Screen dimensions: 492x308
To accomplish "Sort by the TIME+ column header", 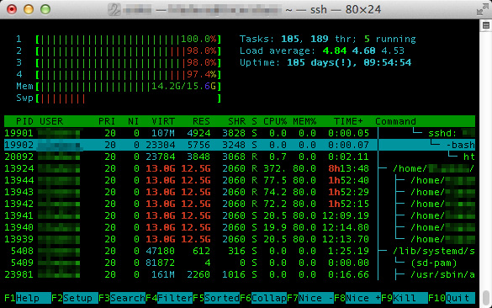I will pyautogui.click(x=348, y=121).
